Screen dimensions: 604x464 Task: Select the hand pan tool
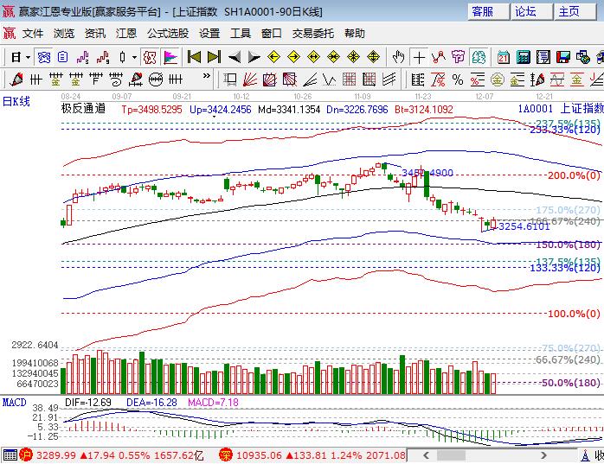pyautogui.click(x=398, y=57)
